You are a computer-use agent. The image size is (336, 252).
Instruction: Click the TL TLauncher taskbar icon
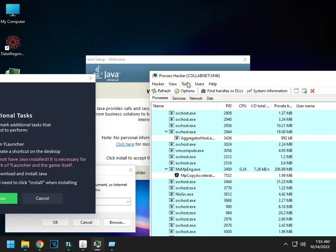click(x=68, y=244)
